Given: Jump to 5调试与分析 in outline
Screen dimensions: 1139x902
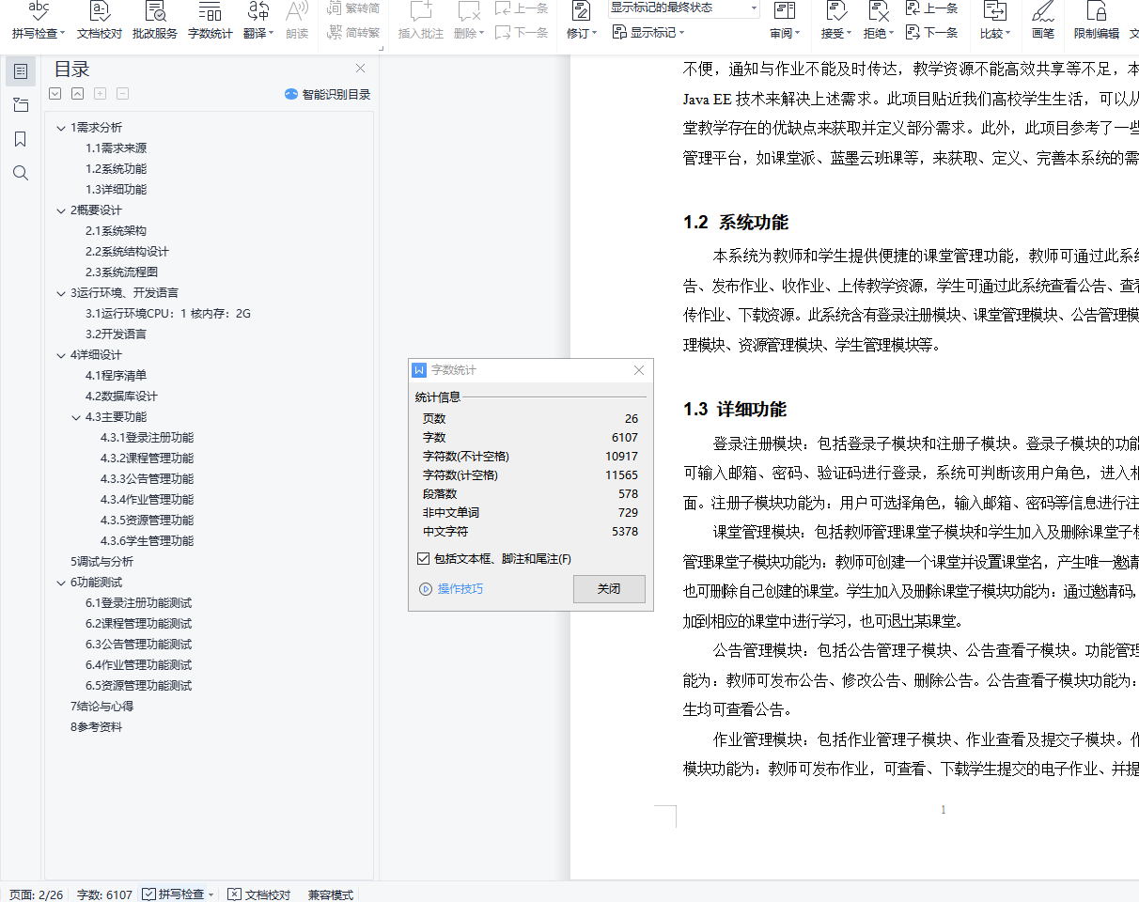Looking at the screenshot, I should click(101, 562).
